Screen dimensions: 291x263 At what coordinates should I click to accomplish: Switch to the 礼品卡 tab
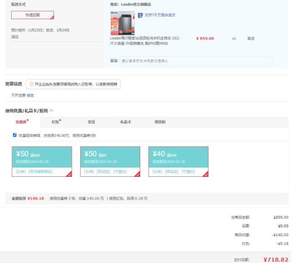tap(126, 122)
